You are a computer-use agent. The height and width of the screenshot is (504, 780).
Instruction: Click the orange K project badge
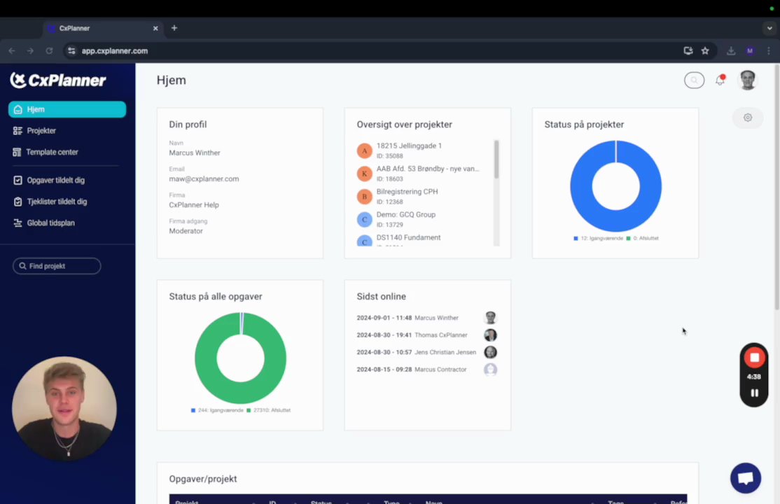click(365, 174)
